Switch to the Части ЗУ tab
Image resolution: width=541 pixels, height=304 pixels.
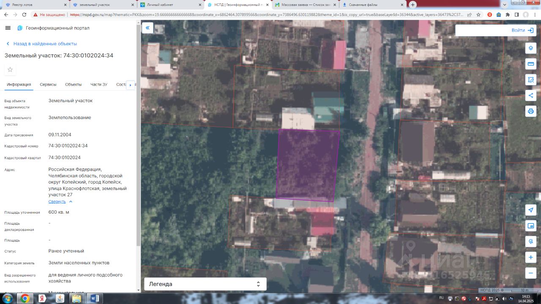point(99,84)
